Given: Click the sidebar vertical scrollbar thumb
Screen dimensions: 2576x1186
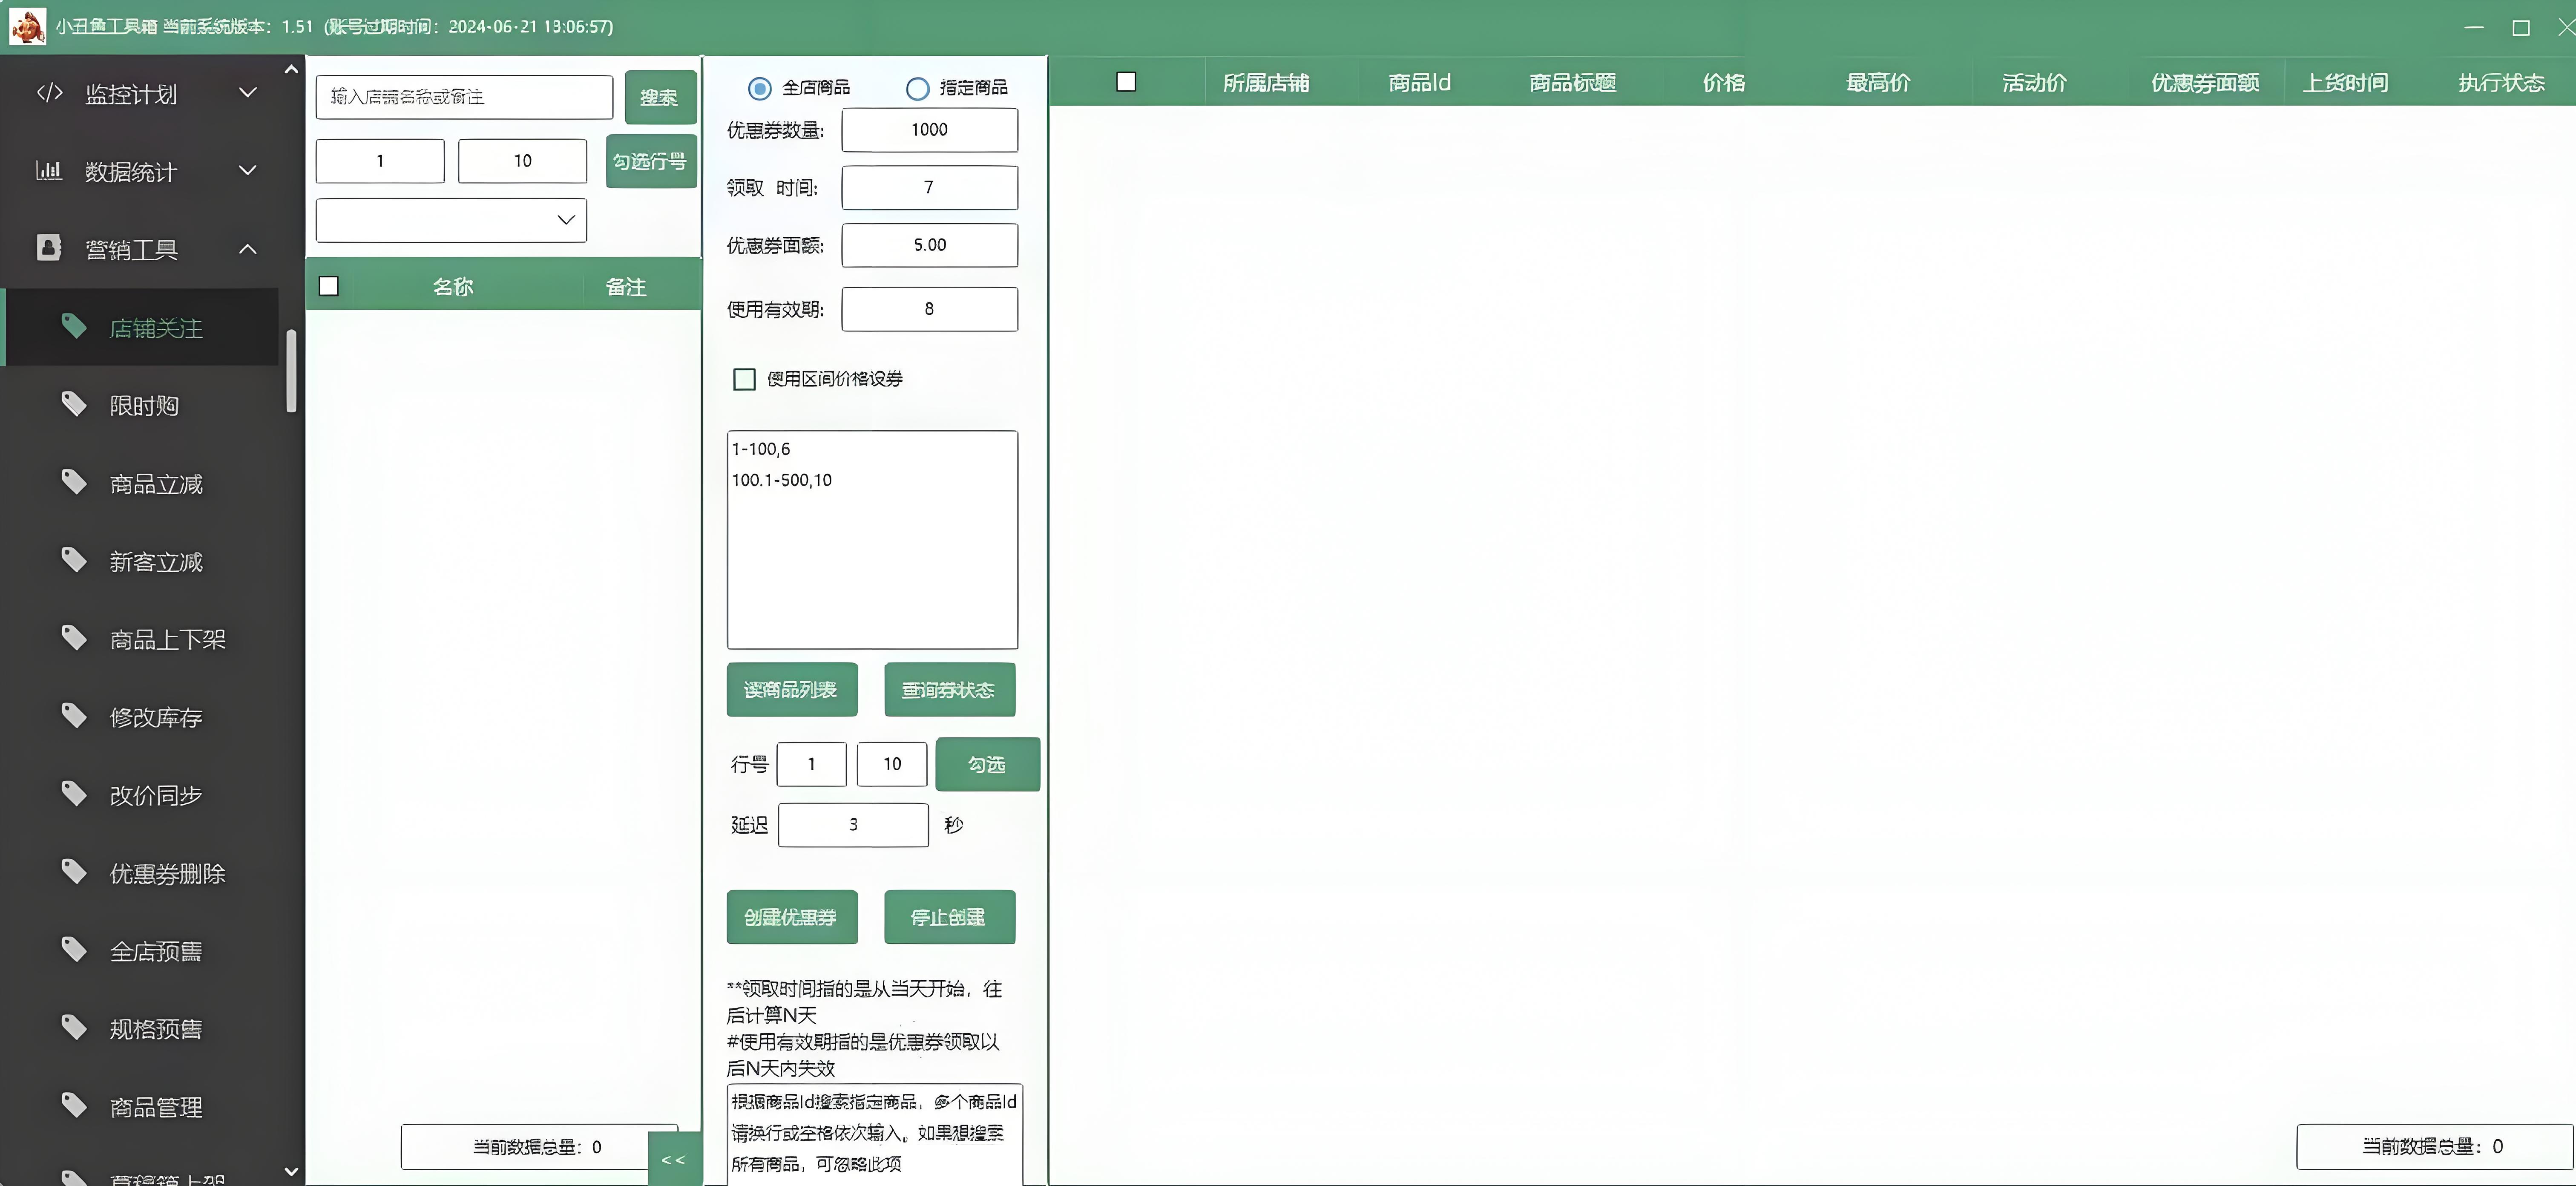Looking at the screenshot, I should [291, 370].
